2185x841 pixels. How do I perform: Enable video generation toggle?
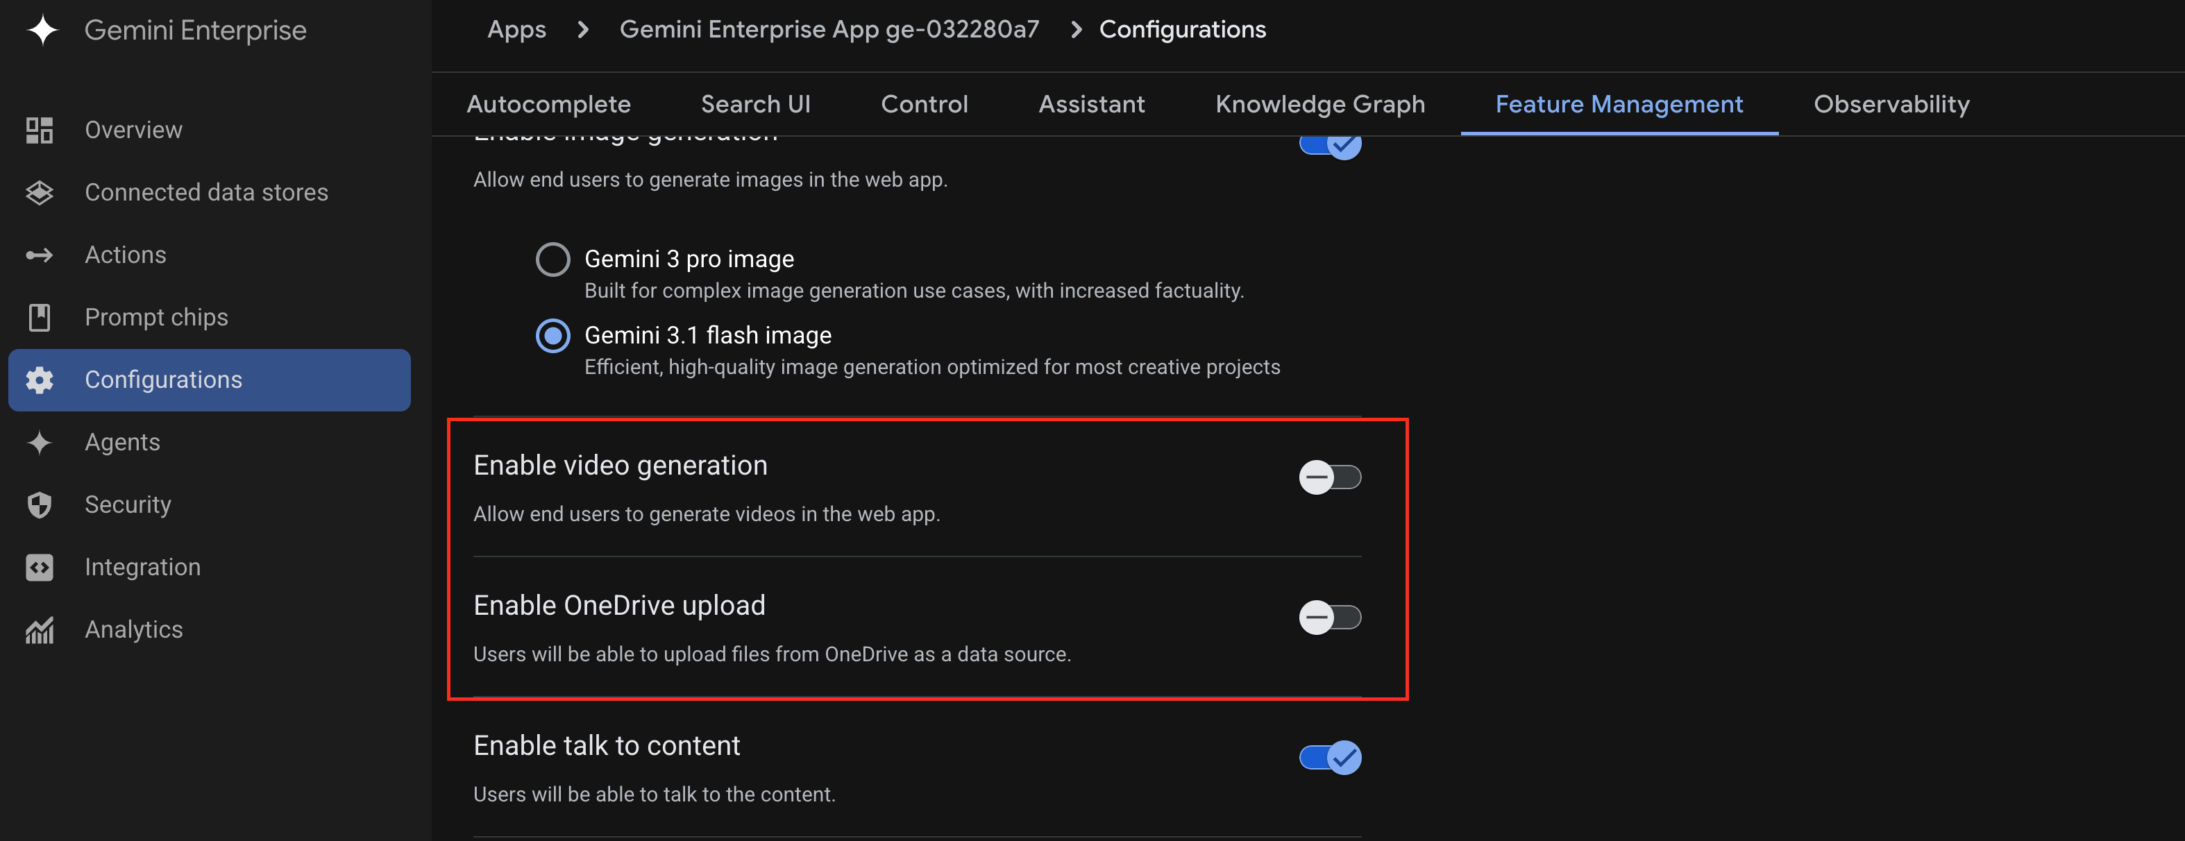click(x=1330, y=477)
